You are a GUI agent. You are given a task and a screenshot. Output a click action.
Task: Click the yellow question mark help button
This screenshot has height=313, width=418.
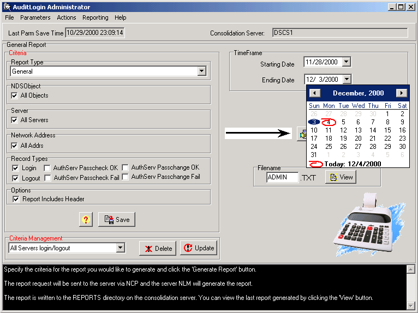point(86,220)
